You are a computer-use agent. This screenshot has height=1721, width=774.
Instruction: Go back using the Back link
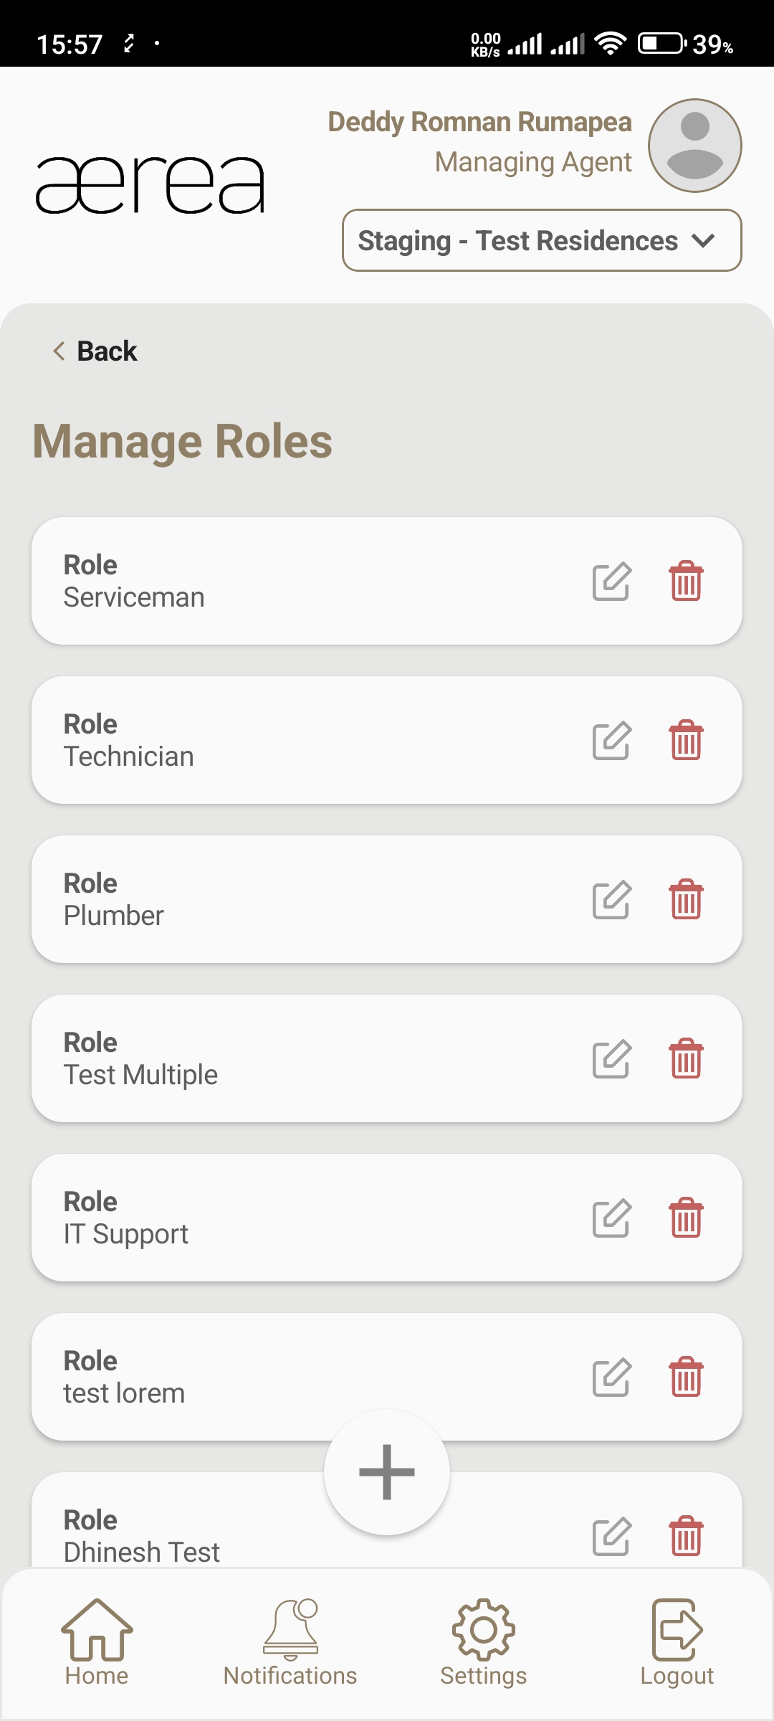point(95,351)
